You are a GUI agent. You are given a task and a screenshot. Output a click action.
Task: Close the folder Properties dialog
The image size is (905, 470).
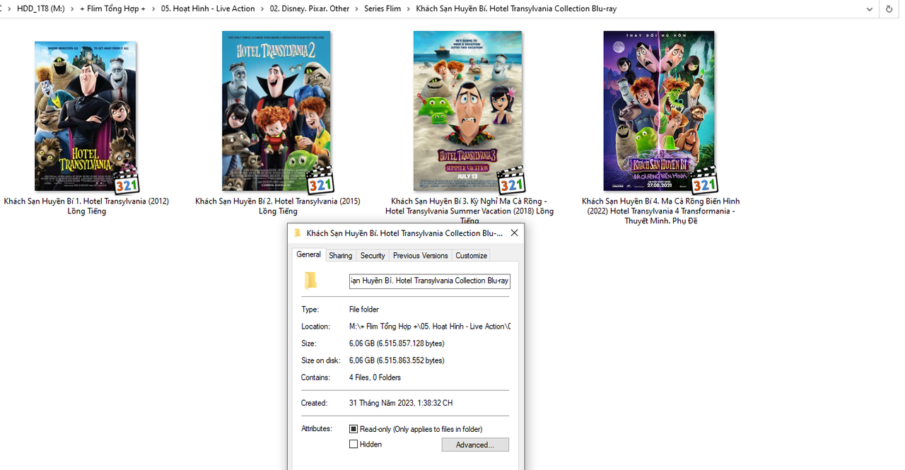tap(514, 233)
